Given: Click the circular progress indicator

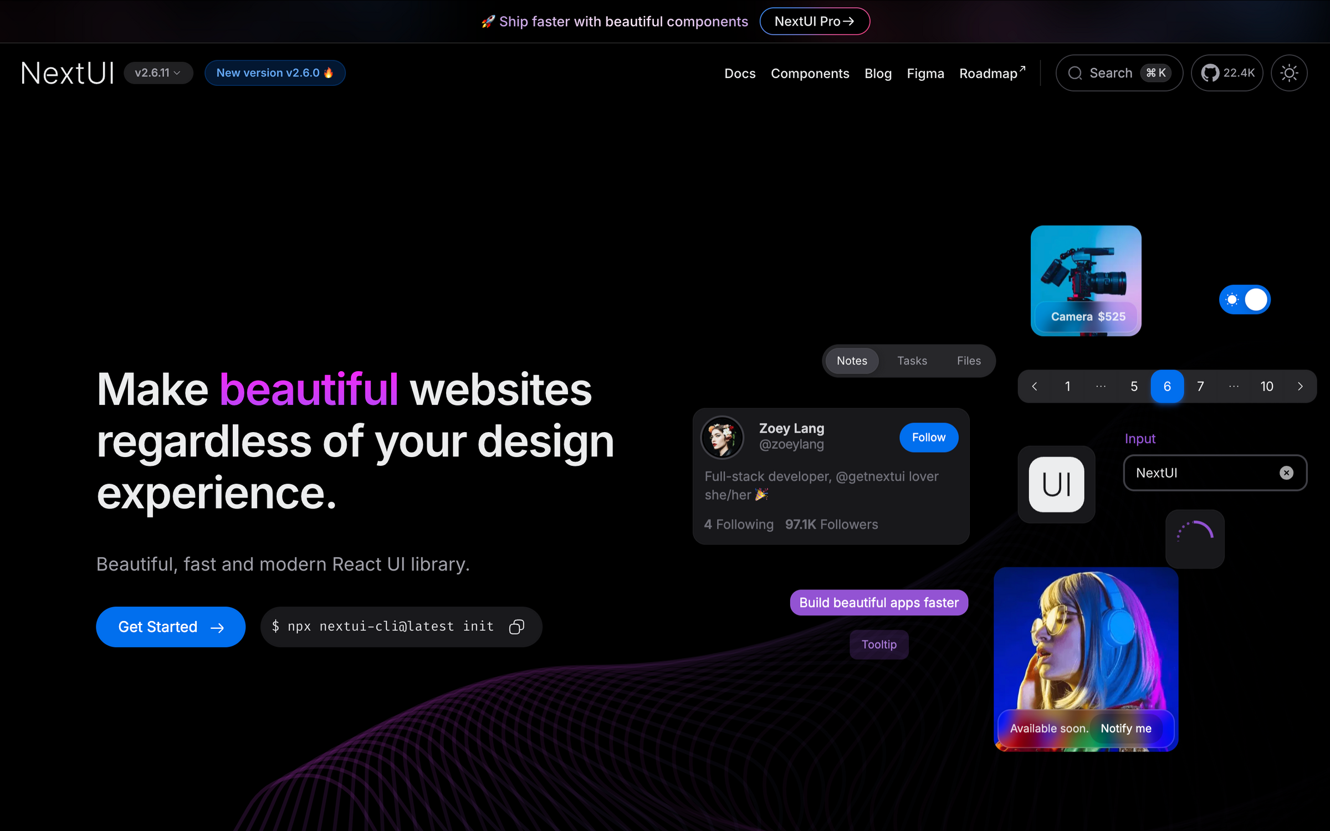Looking at the screenshot, I should 1195,538.
